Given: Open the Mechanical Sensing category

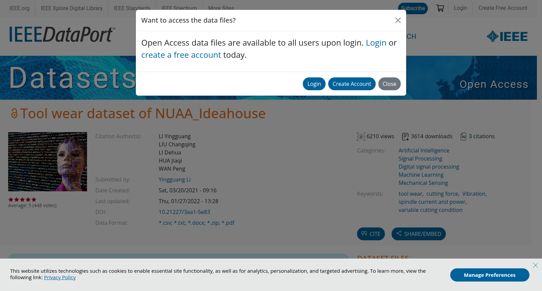Looking at the screenshot, I should tap(423, 183).
